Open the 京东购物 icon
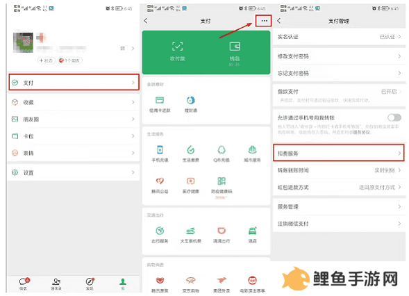This screenshot has width=409, height=296. click(191, 280)
